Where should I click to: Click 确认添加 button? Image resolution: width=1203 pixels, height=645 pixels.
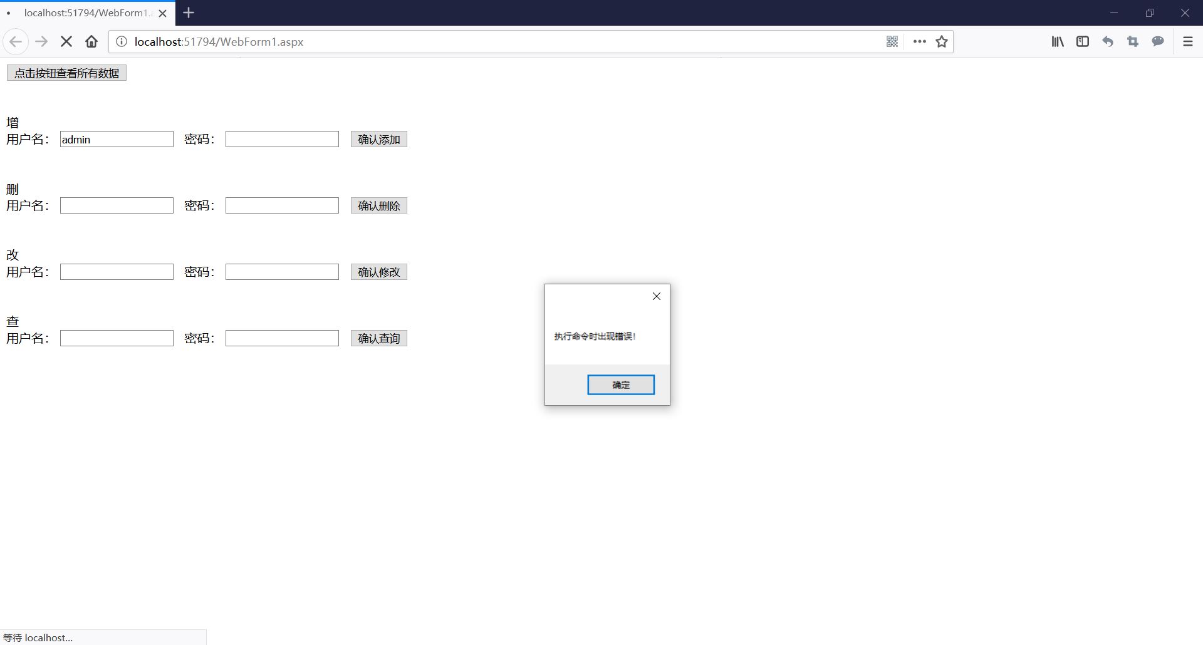(379, 139)
